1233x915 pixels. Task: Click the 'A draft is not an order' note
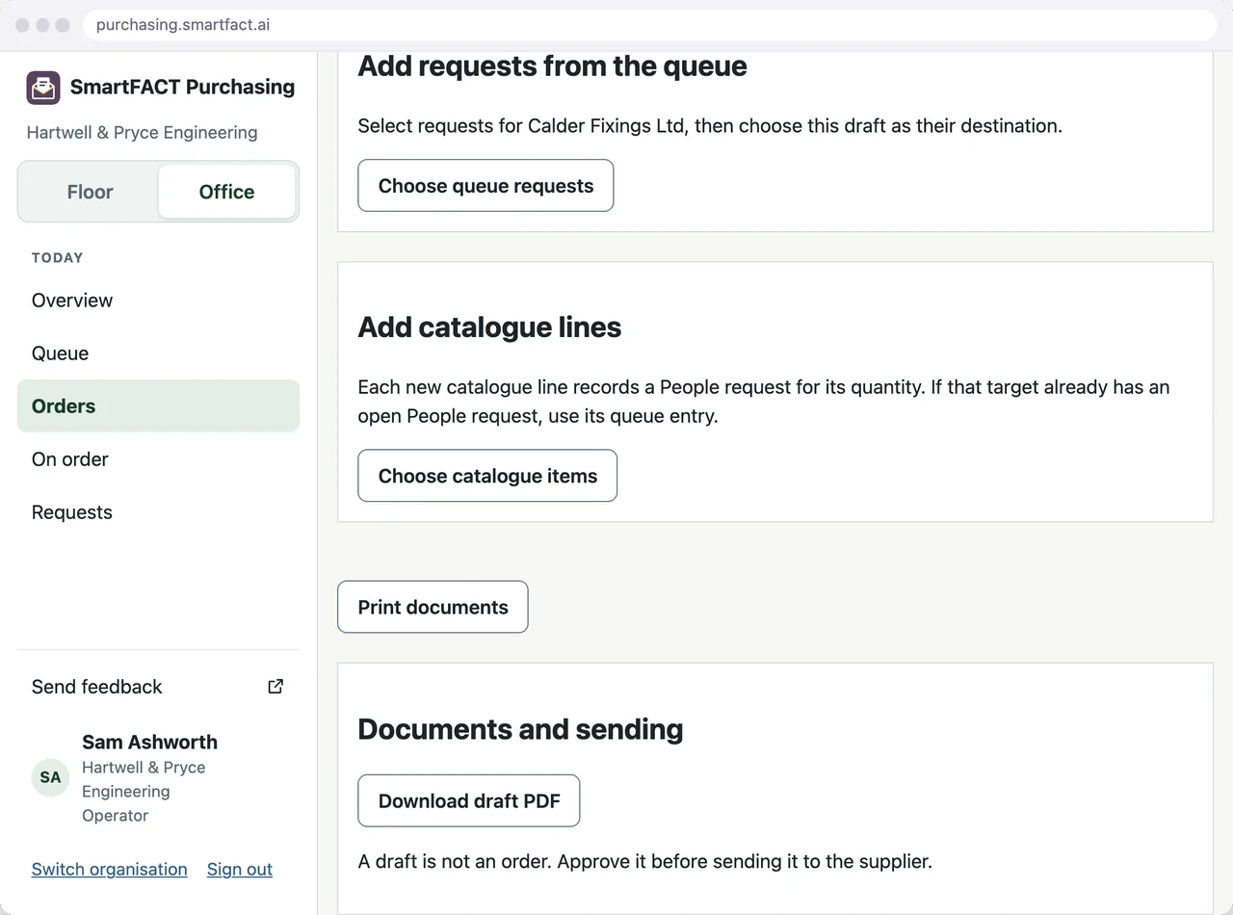click(645, 861)
